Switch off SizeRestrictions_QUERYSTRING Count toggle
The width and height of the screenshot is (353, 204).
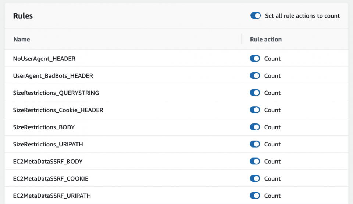pyautogui.click(x=255, y=93)
